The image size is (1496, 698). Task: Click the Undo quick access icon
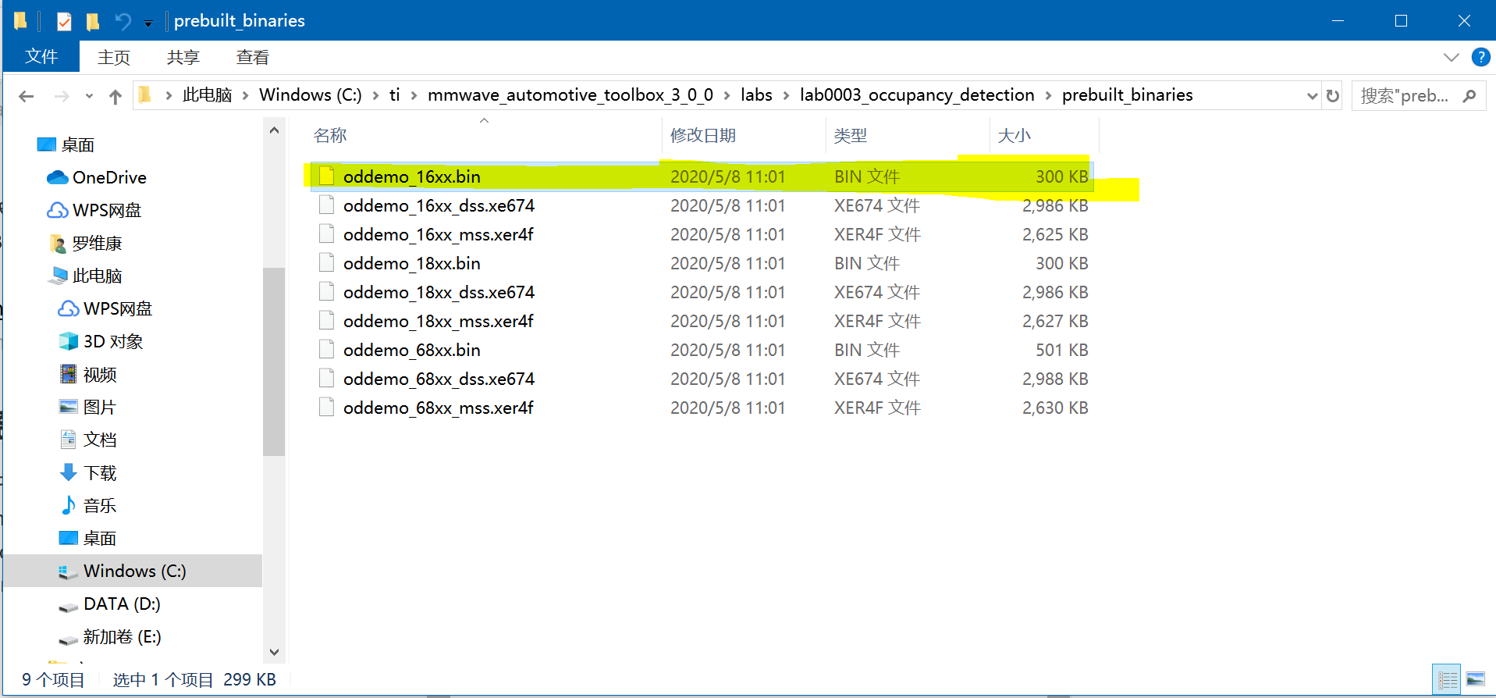(x=123, y=21)
